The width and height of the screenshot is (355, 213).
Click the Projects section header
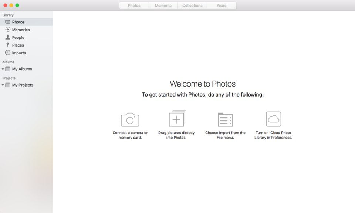(9, 78)
